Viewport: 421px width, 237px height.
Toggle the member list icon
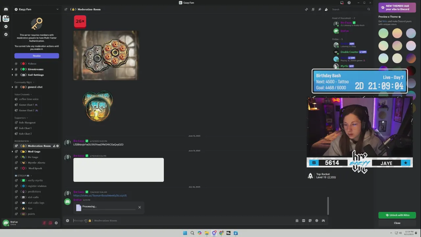tap(326, 9)
